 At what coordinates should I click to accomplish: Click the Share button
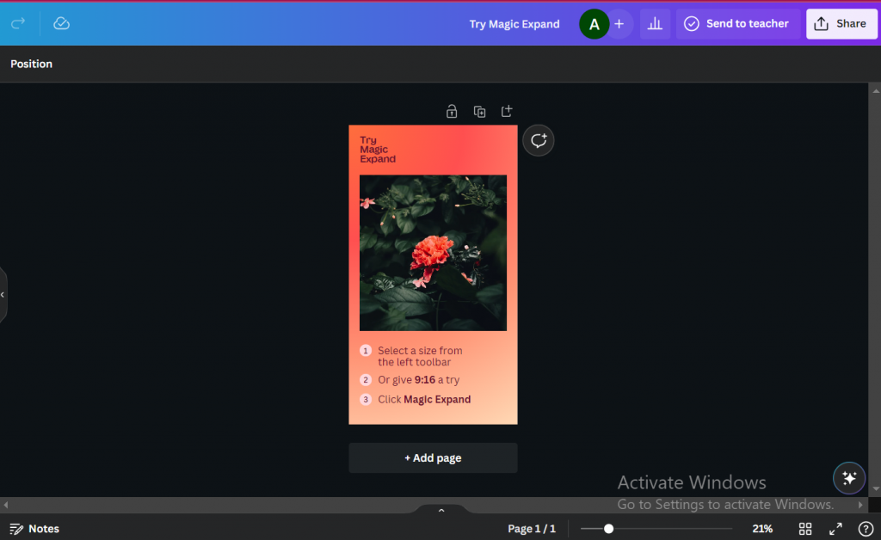pyautogui.click(x=841, y=24)
